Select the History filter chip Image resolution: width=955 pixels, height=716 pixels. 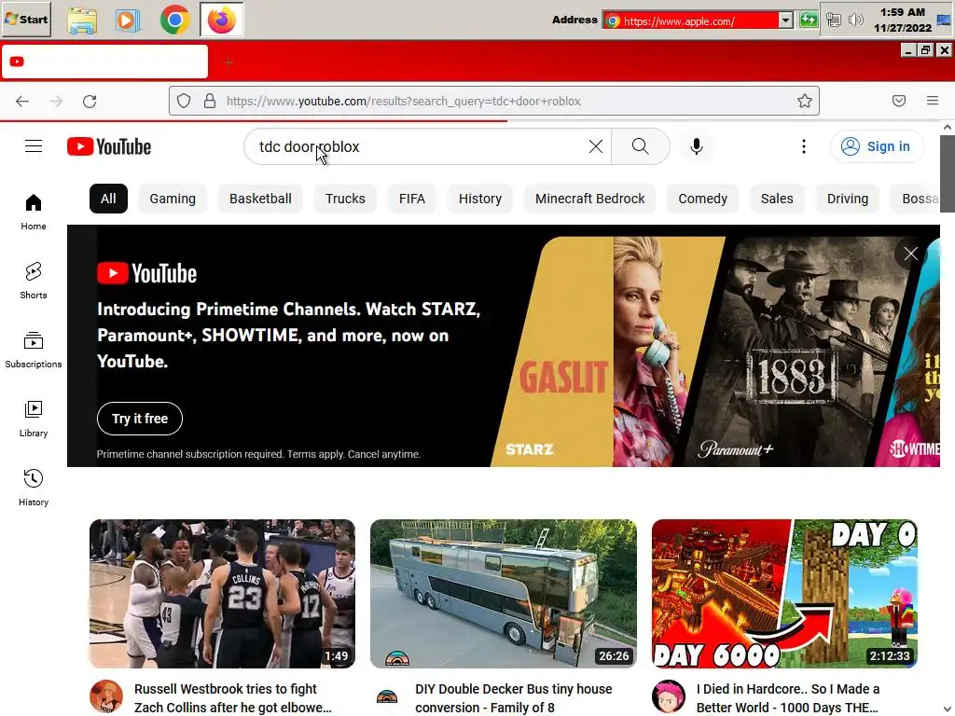[x=480, y=199]
